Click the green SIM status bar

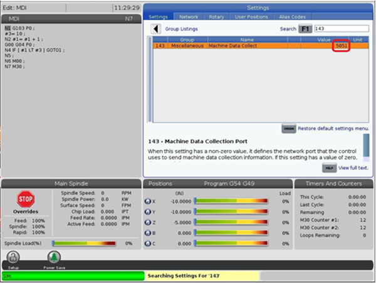tap(73, 276)
